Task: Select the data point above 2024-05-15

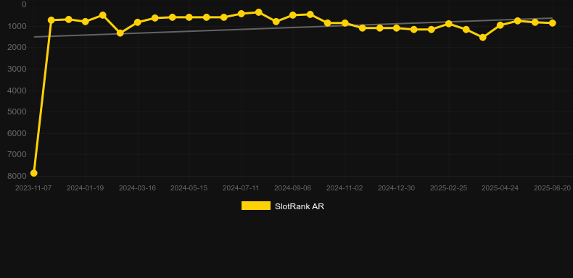Action: (x=189, y=17)
